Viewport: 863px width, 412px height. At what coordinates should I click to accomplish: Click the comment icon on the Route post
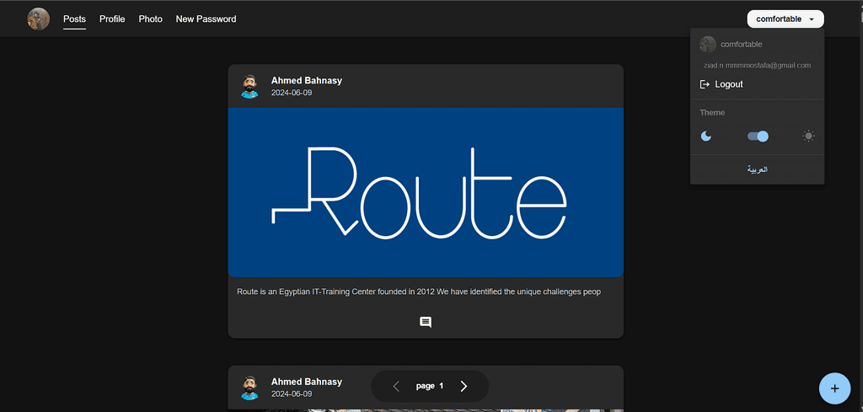click(x=426, y=323)
